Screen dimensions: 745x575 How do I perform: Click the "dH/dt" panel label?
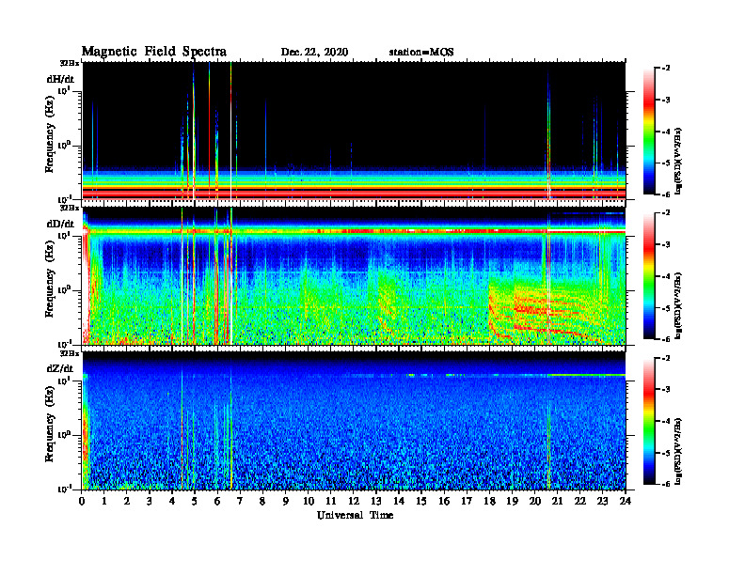60,79
